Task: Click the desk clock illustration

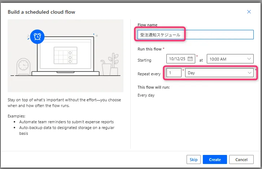Action: tap(23, 66)
